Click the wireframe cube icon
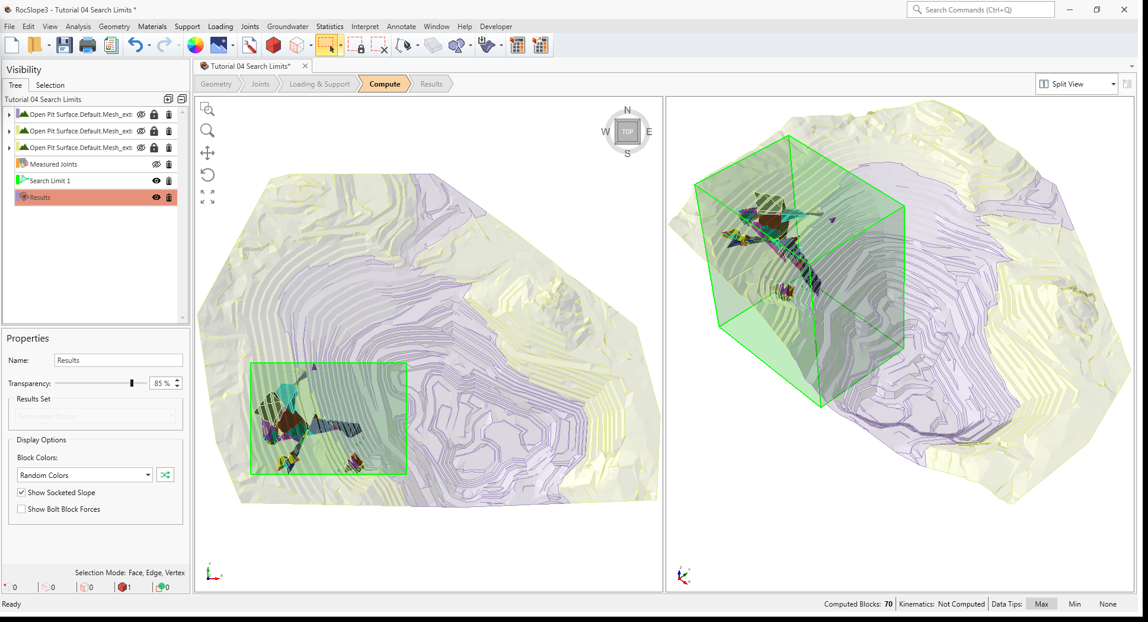Screen dimensions: 1148x622 coord(297,45)
